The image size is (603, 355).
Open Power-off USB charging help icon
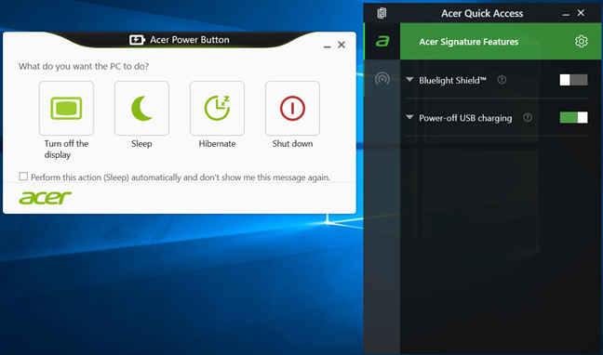(x=528, y=118)
